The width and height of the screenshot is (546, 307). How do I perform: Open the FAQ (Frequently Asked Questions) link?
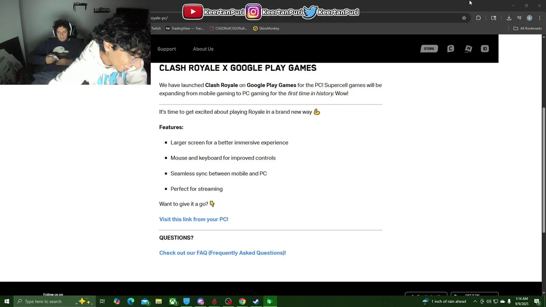tap(222, 253)
